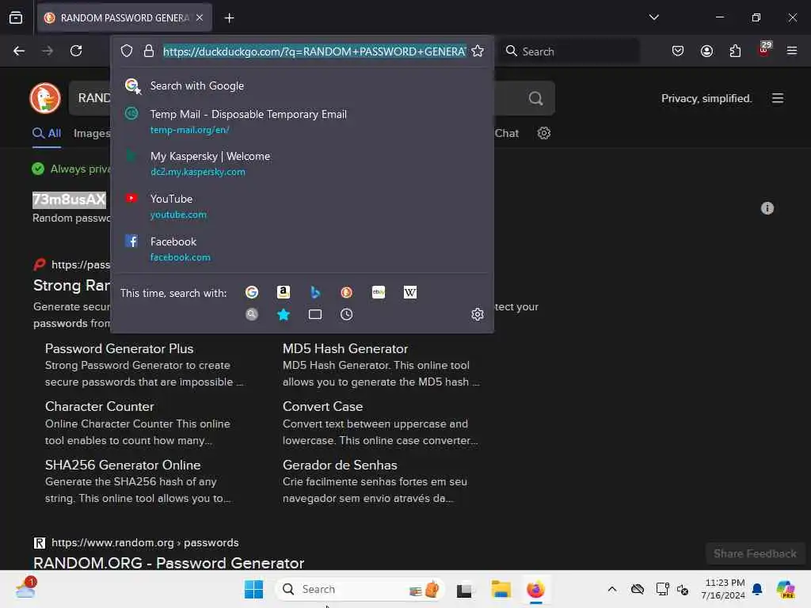This screenshot has width=811, height=608.
Task: Open MD5 Hash Generator link
Action: pos(345,348)
